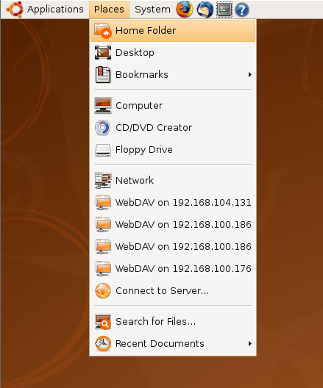
Task: Choose the Floppy Drive entry
Action: [173, 149]
